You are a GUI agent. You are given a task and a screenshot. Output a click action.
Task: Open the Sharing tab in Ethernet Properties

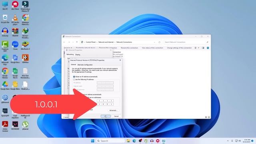tap(78, 55)
